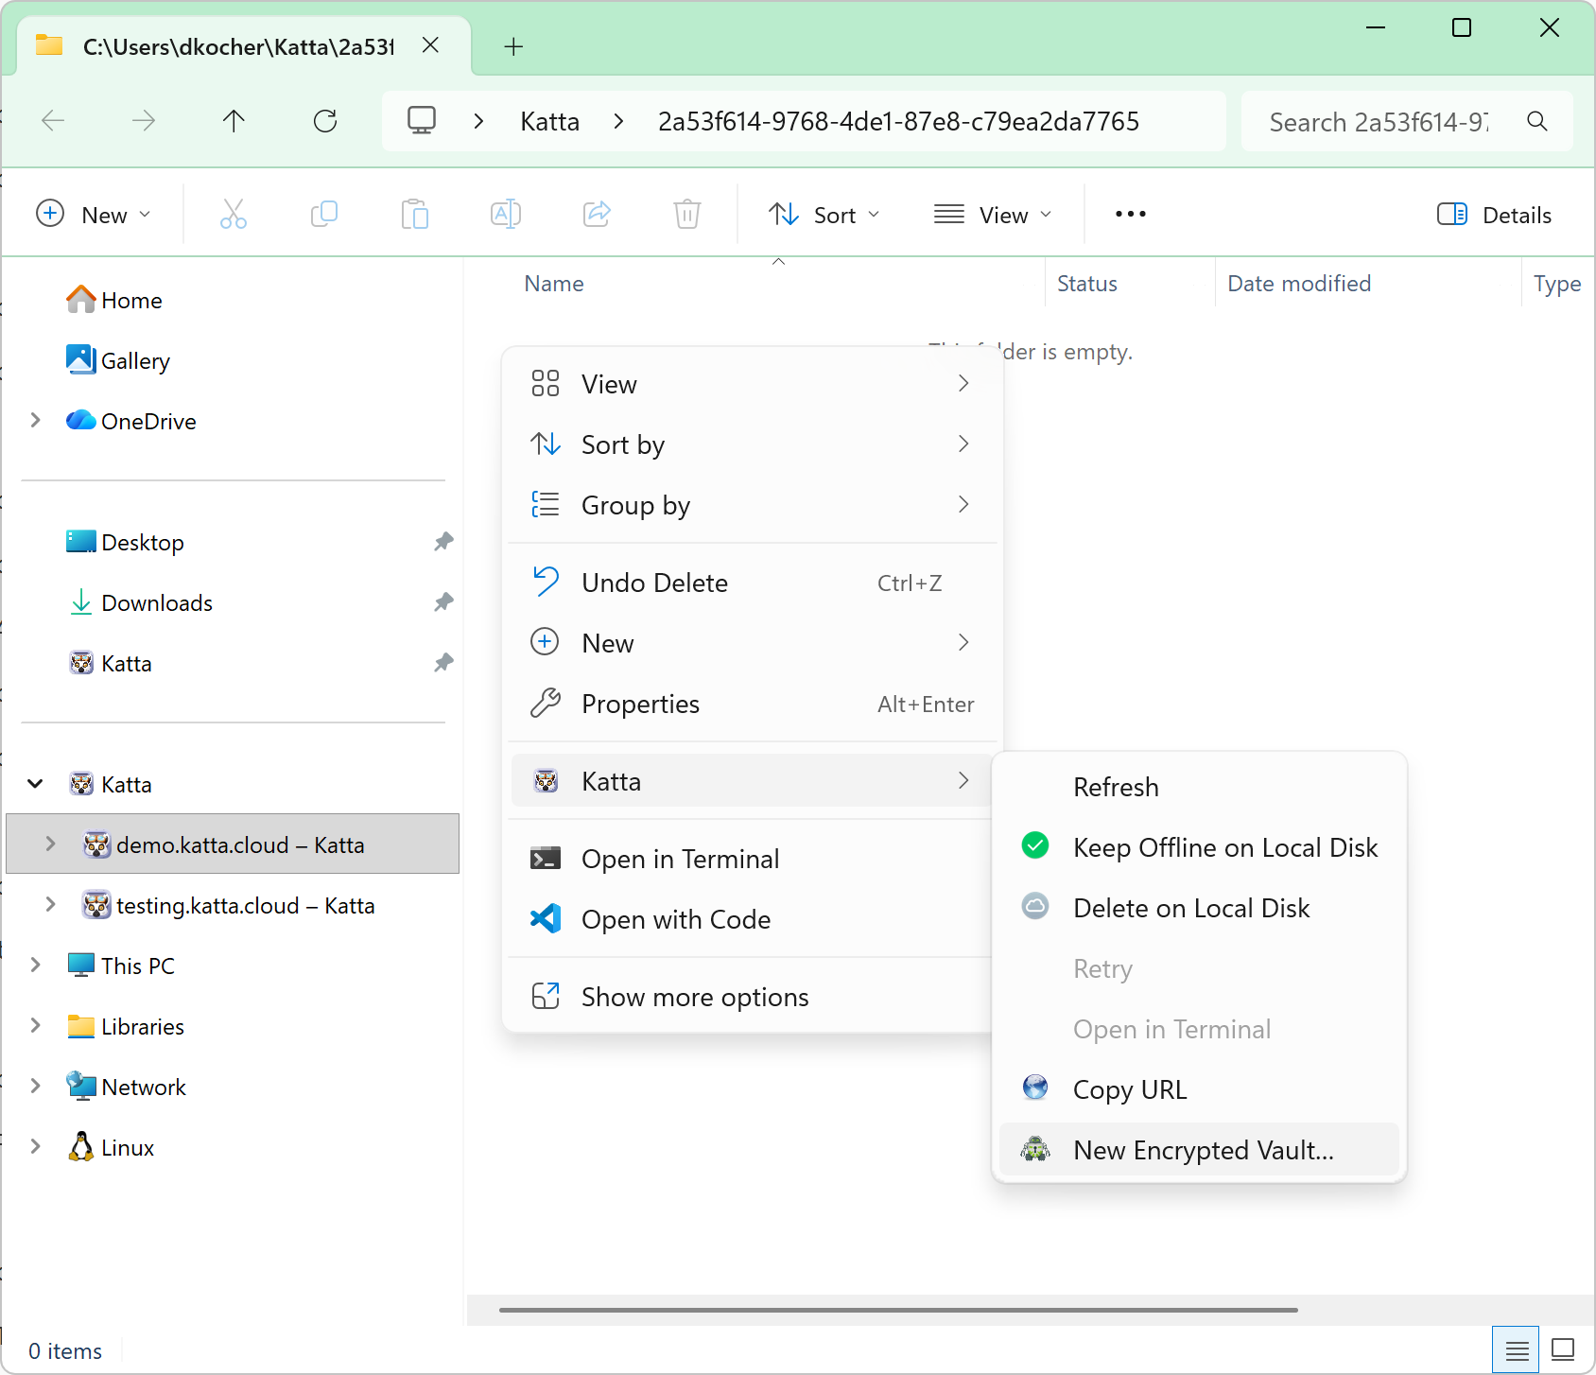Click Copy URL in Katta submenu
1596x1375 pixels.
click(x=1199, y=1089)
